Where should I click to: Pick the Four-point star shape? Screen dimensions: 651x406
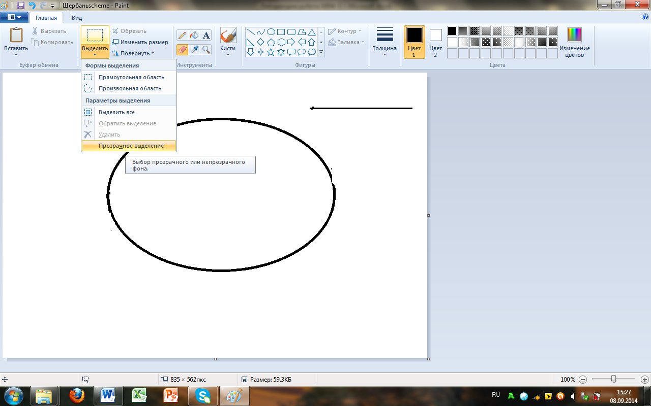coord(261,52)
